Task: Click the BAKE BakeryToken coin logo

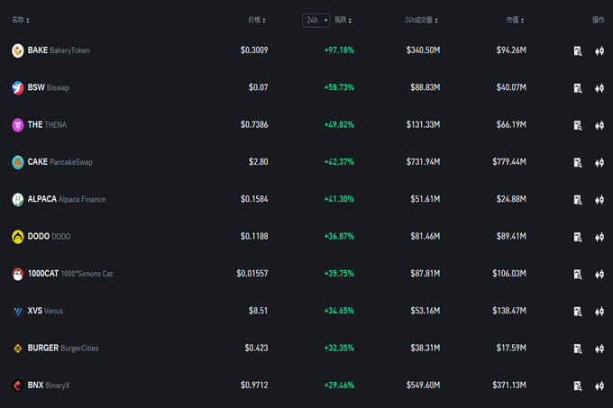Action: [17, 51]
